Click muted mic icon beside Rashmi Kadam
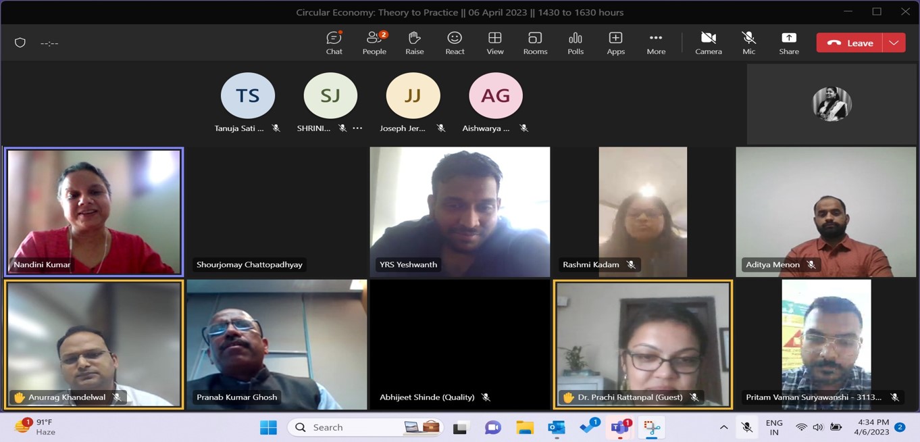Viewport: 920px width, 442px height. 631,265
